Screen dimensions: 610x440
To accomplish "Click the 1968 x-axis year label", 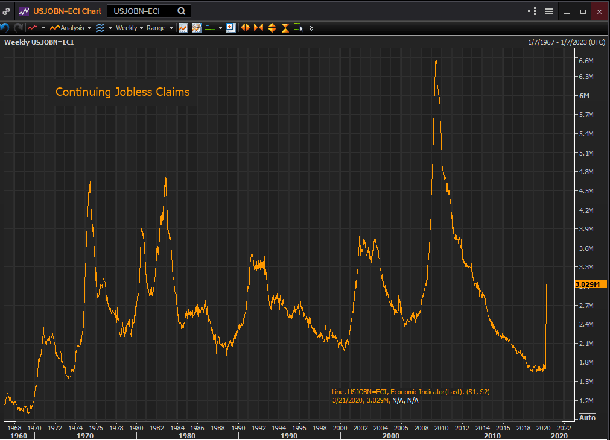I will point(14,428).
